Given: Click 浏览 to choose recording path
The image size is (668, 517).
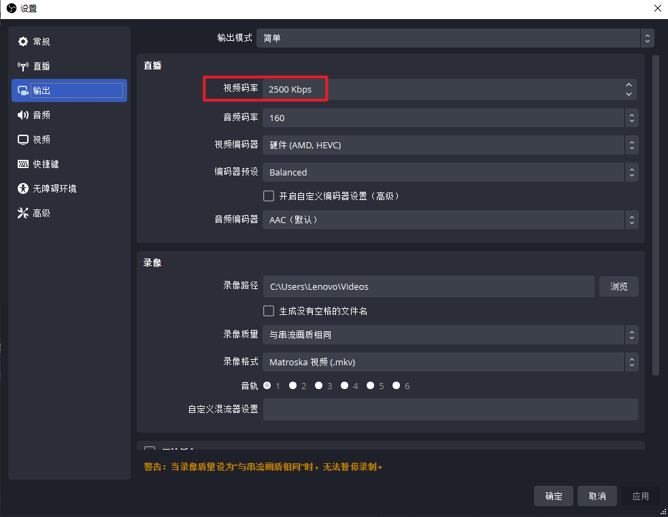Looking at the screenshot, I should click(x=618, y=286).
